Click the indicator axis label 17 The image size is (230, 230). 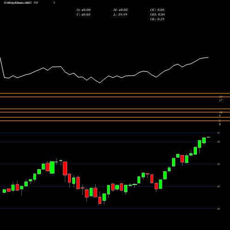point(221,101)
